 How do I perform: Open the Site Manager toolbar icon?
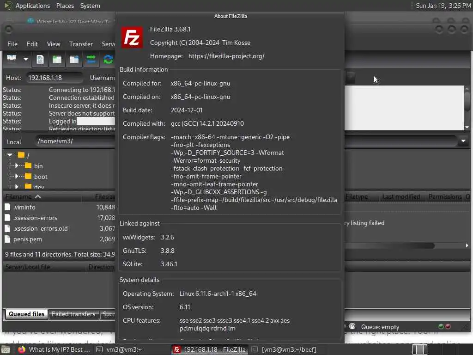click(x=12, y=59)
